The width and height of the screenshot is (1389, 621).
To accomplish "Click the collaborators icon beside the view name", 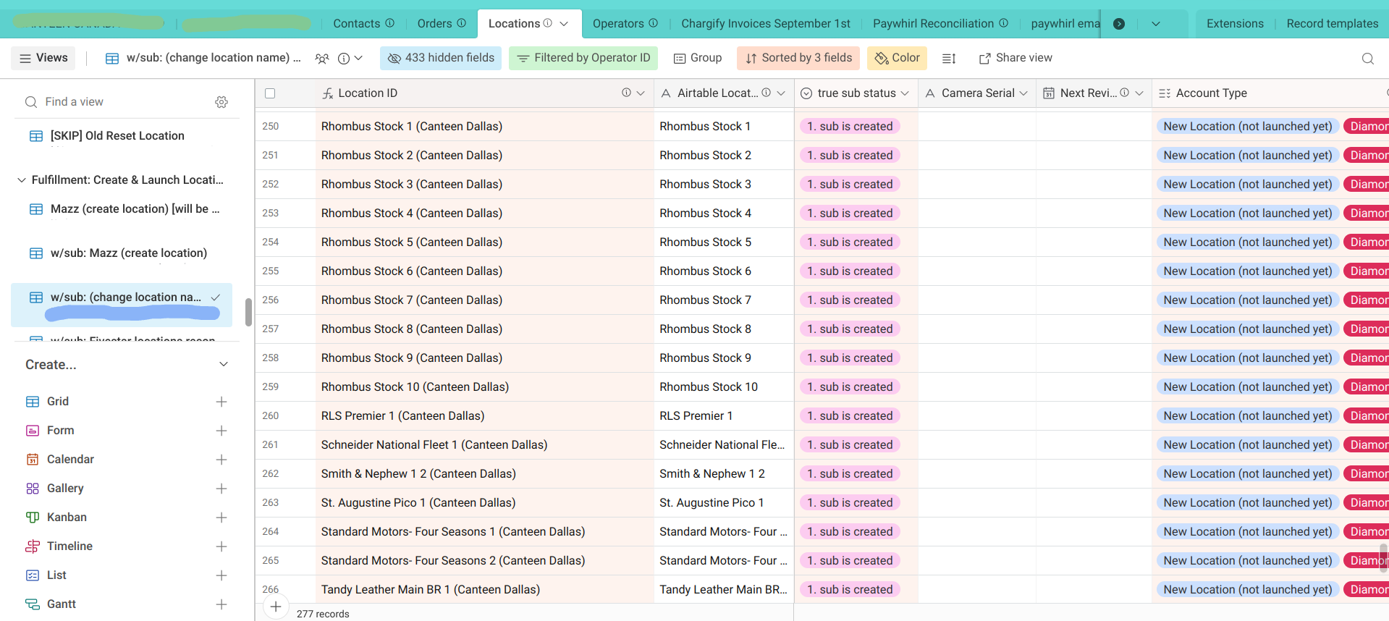I will [322, 59].
